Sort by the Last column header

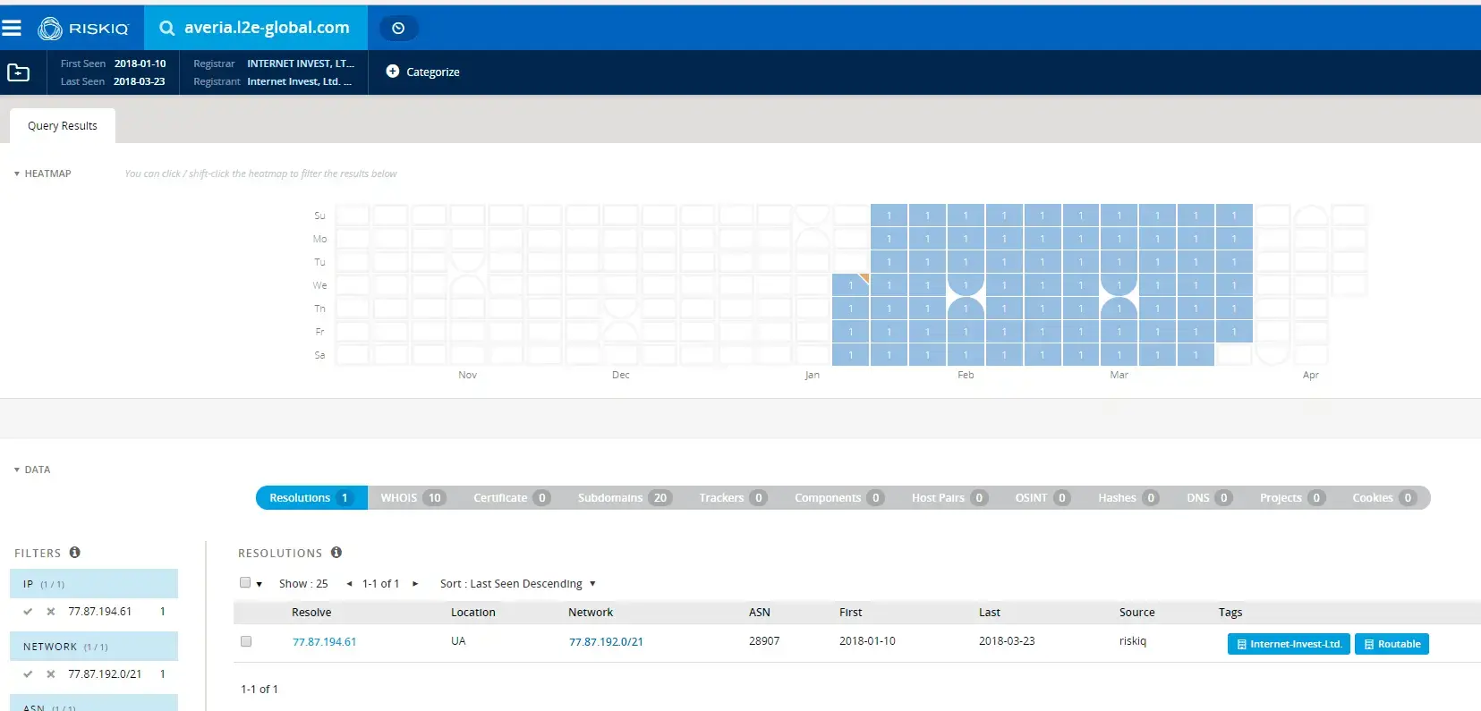pos(990,613)
